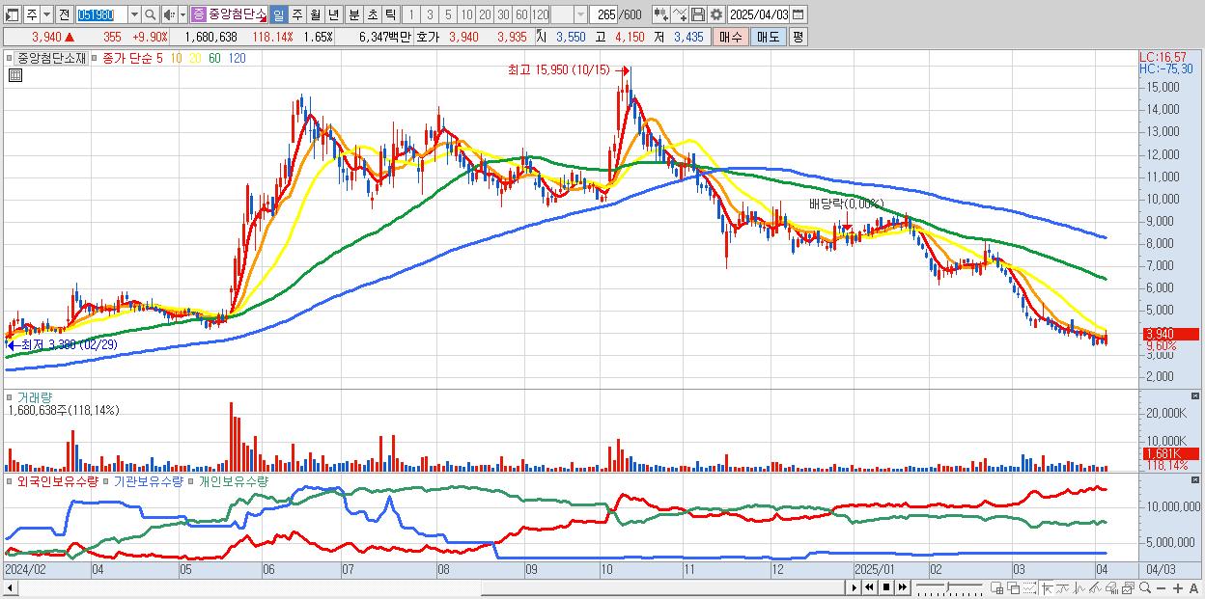1205x599 pixels.
Task: Click the 평 button
Action: click(x=798, y=37)
